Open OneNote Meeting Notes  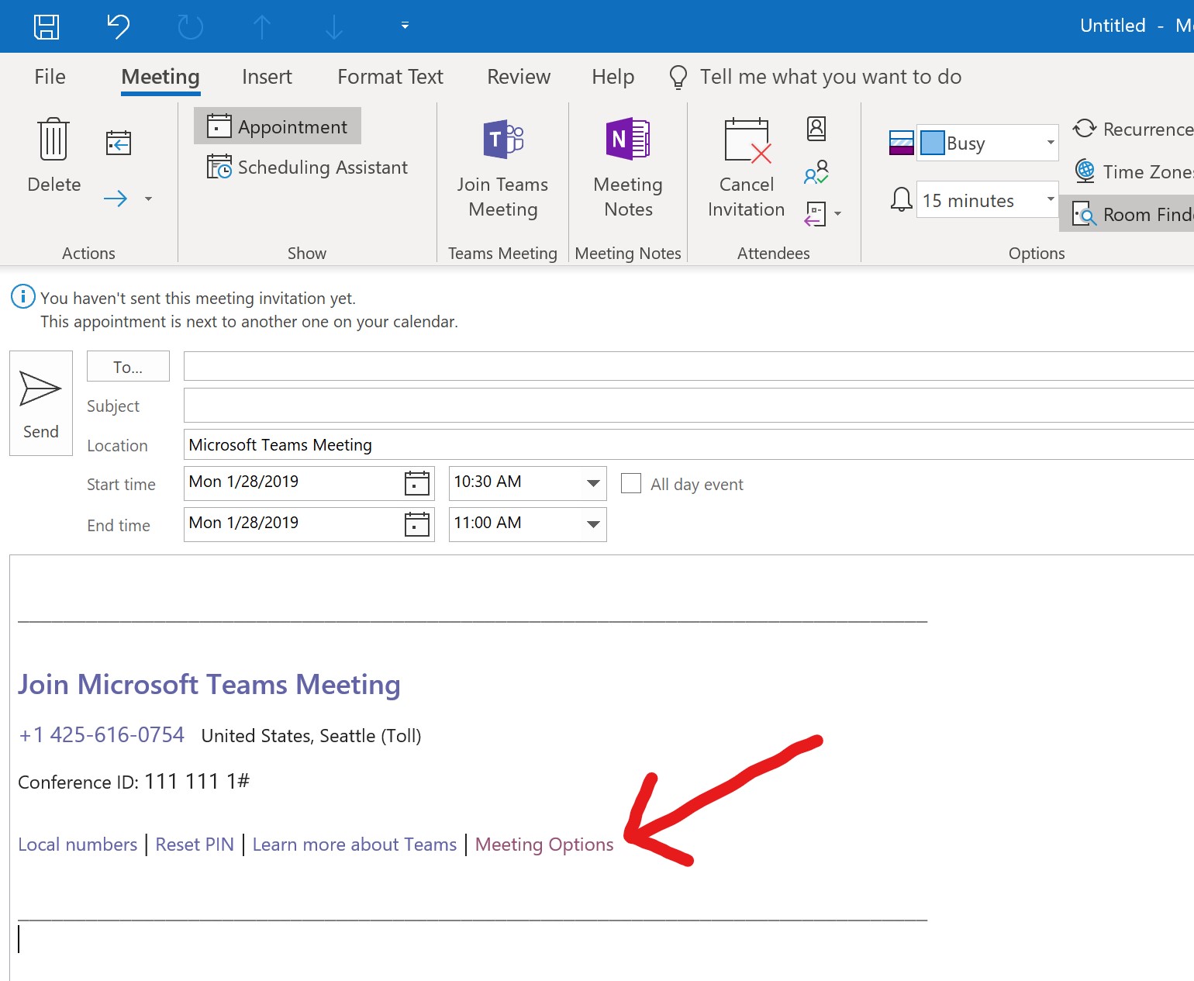click(627, 140)
